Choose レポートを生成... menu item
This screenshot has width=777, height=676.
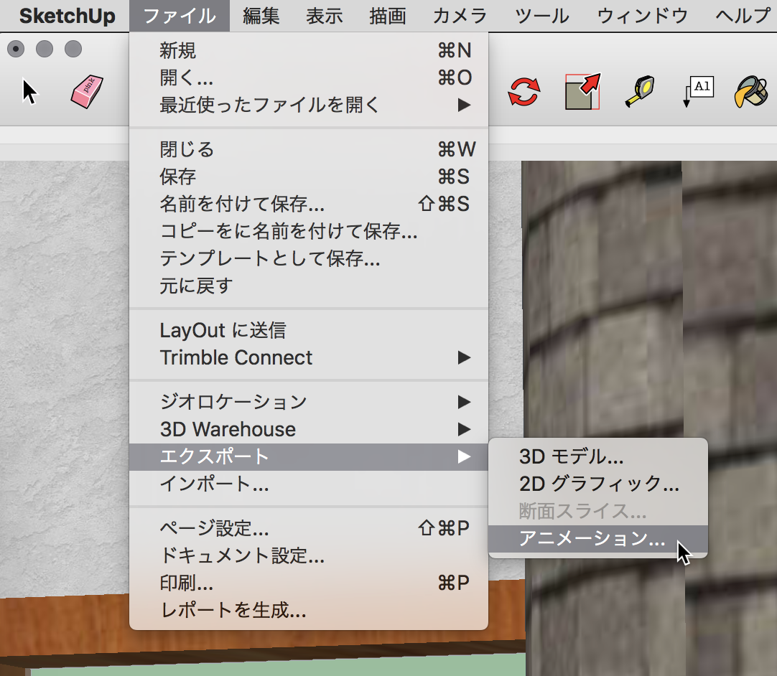[x=233, y=611]
